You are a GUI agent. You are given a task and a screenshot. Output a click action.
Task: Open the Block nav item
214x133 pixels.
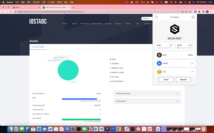coord(75,24)
